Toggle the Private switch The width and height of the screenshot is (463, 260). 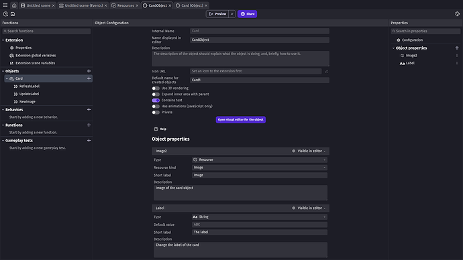click(156, 113)
